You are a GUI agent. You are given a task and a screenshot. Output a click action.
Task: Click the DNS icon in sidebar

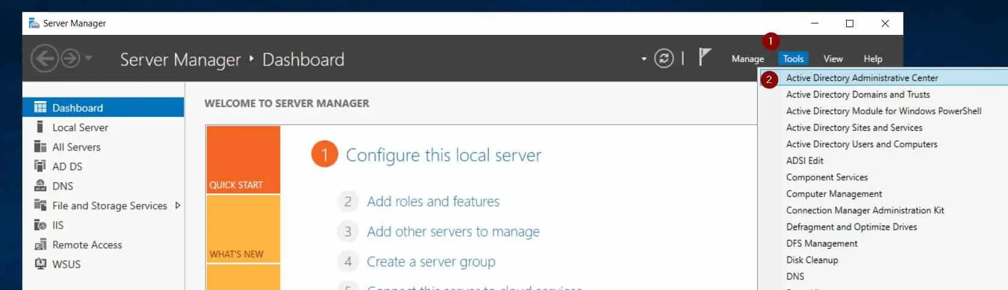(40, 186)
